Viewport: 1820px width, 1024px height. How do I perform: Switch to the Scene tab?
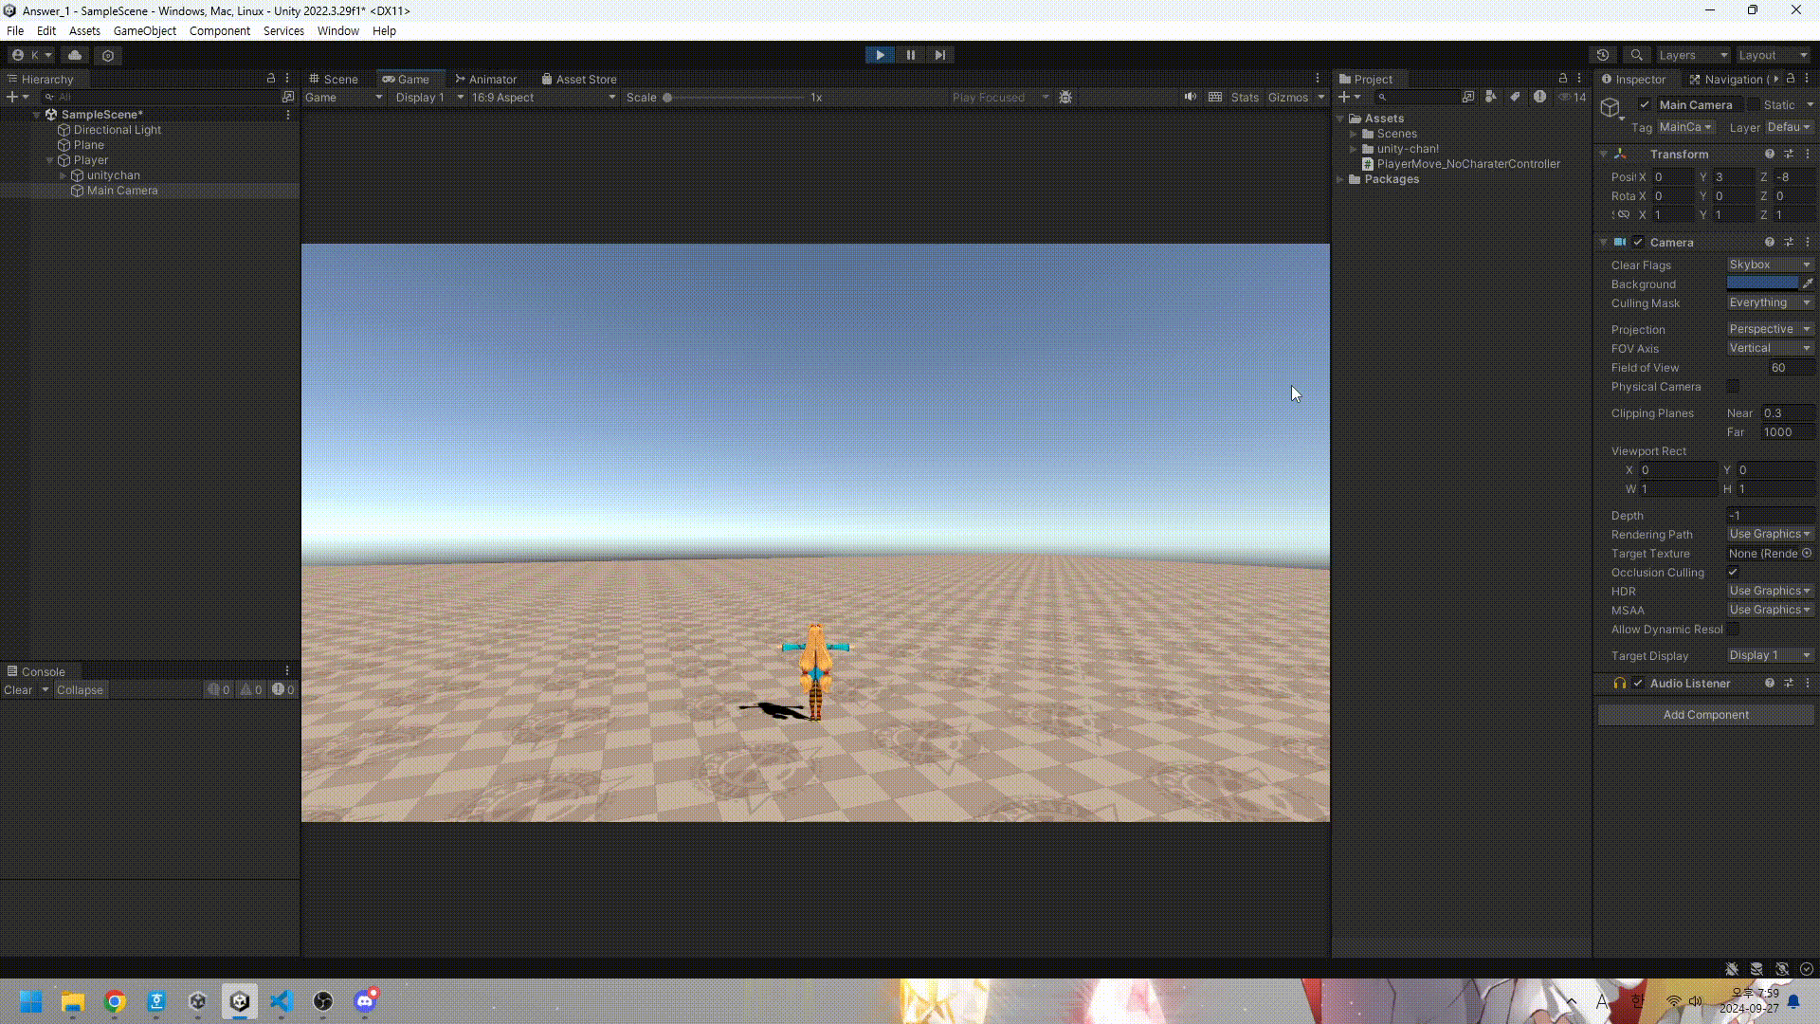(334, 80)
